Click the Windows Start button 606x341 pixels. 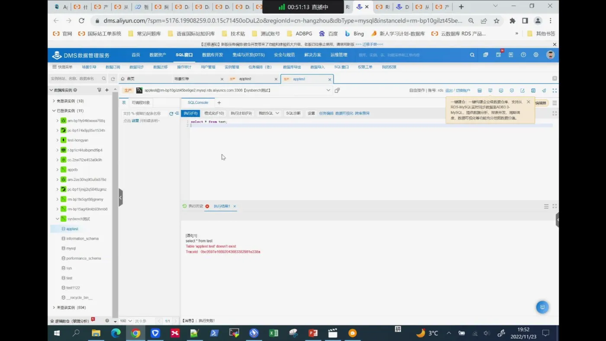coord(57,333)
